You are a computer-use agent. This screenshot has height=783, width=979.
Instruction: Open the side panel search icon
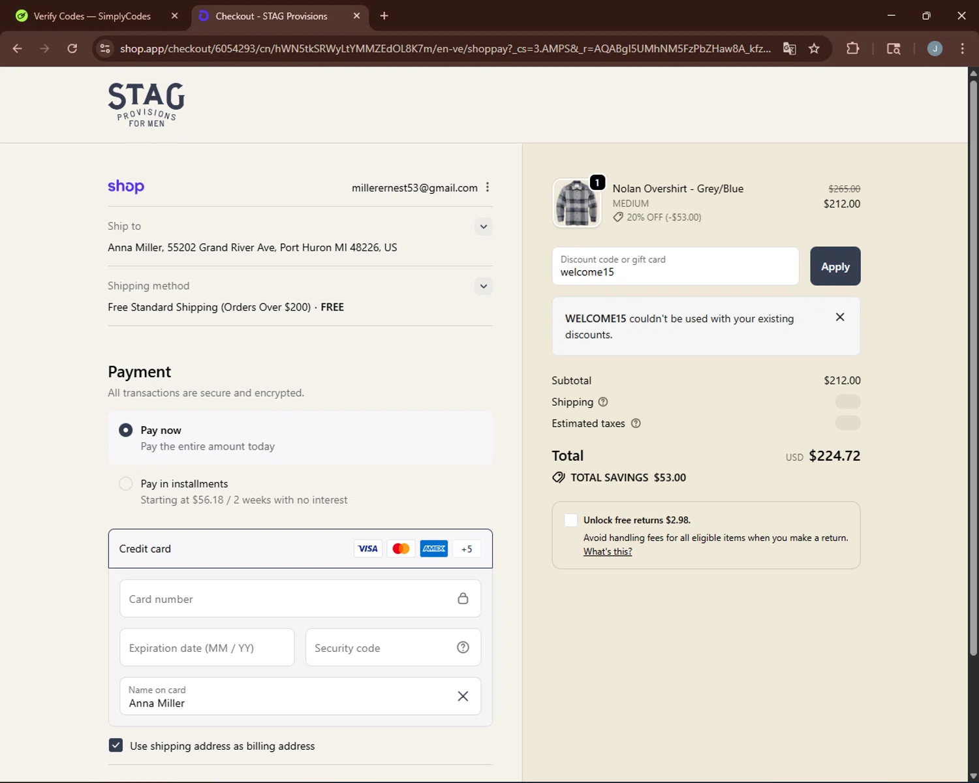click(x=894, y=48)
